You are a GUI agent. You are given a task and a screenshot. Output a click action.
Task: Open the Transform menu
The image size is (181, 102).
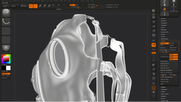(x=82, y=1)
